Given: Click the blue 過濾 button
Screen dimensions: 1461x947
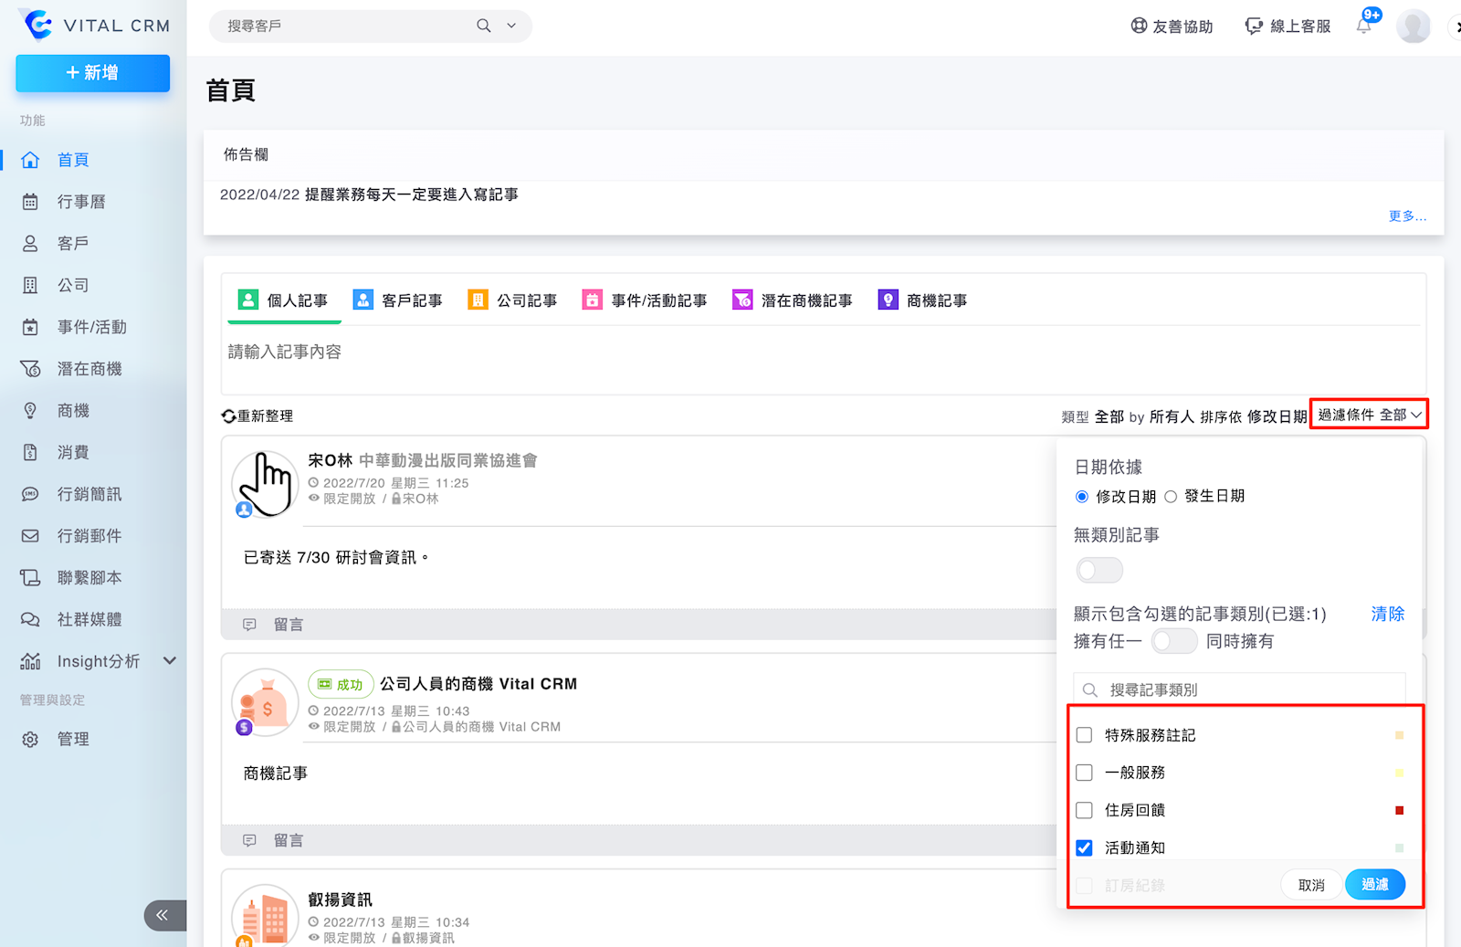Looking at the screenshot, I should [1374, 884].
